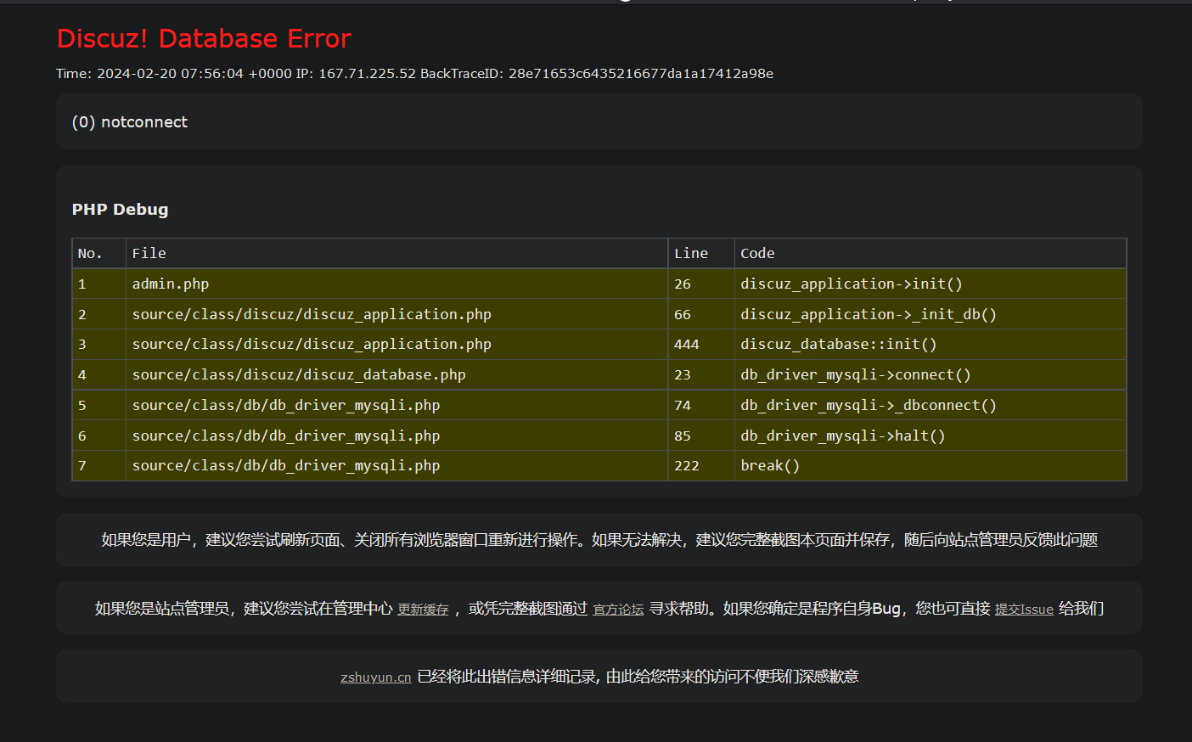This screenshot has width=1192, height=742.
Task: Click the 更新缓存 link
Action: pos(423,610)
